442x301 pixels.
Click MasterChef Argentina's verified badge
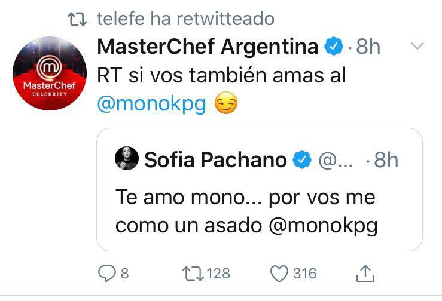333,47
